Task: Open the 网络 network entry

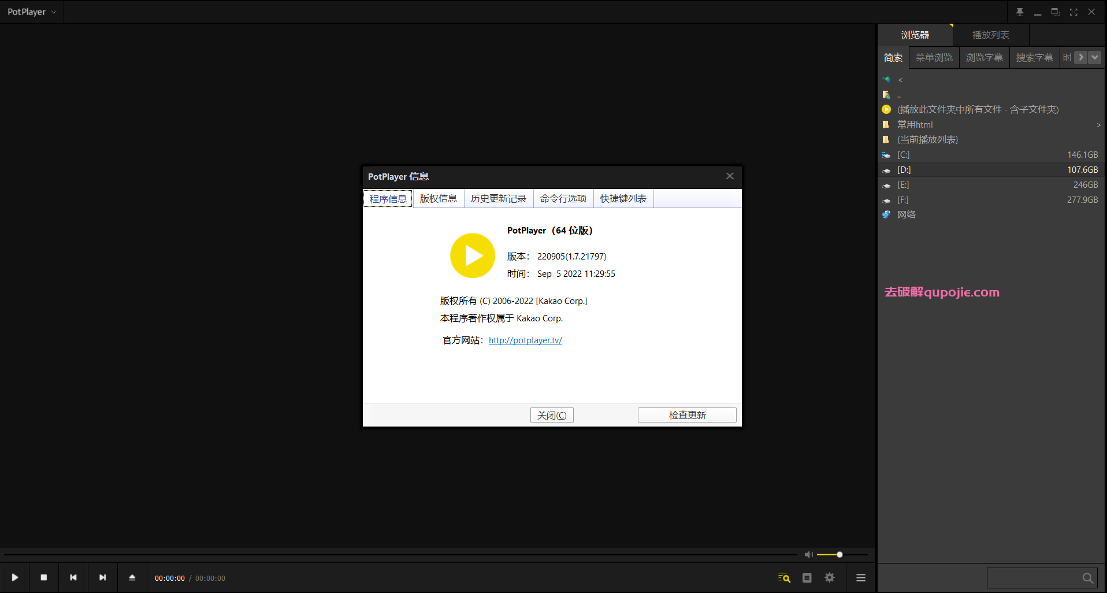Action: click(x=991, y=214)
